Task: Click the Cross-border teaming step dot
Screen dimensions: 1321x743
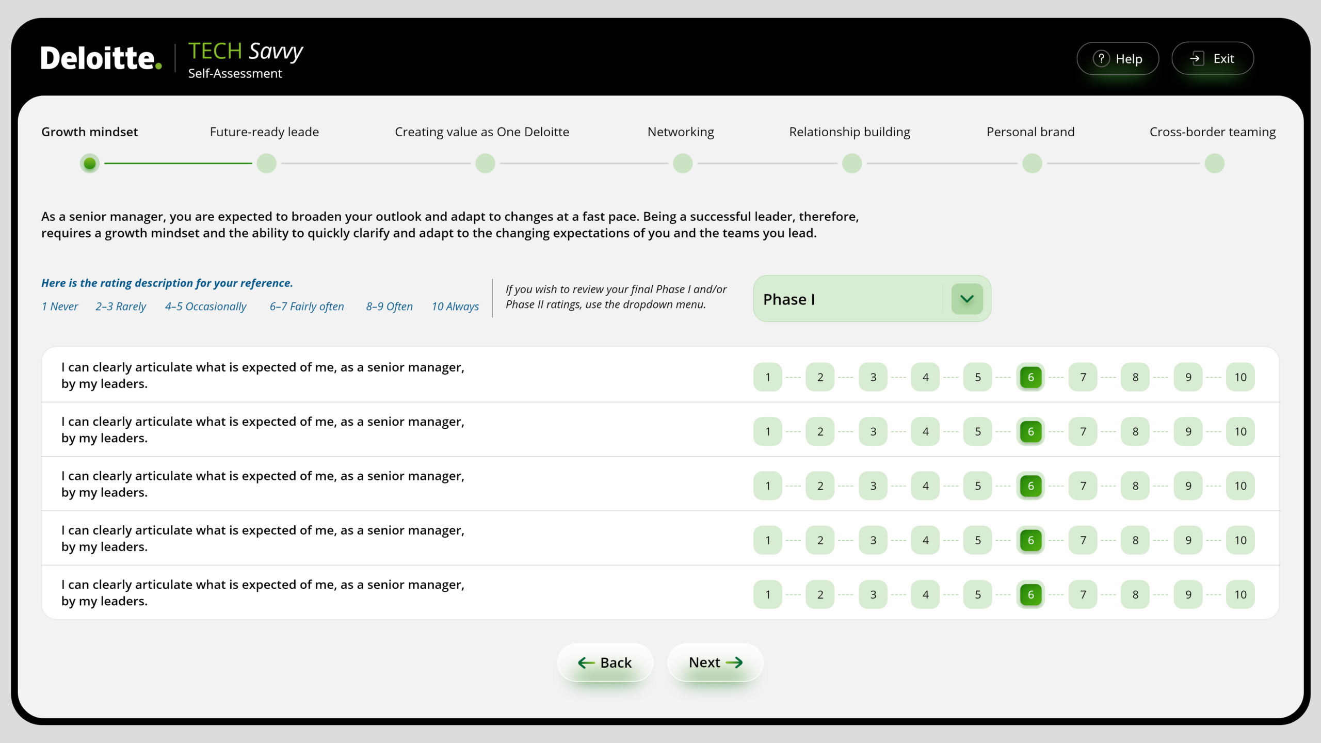Action: click(1214, 164)
